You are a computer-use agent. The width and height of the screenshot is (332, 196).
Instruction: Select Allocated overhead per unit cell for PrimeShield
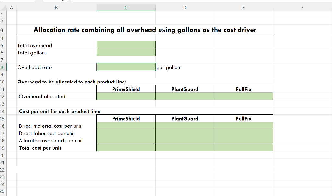pos(126,140)
